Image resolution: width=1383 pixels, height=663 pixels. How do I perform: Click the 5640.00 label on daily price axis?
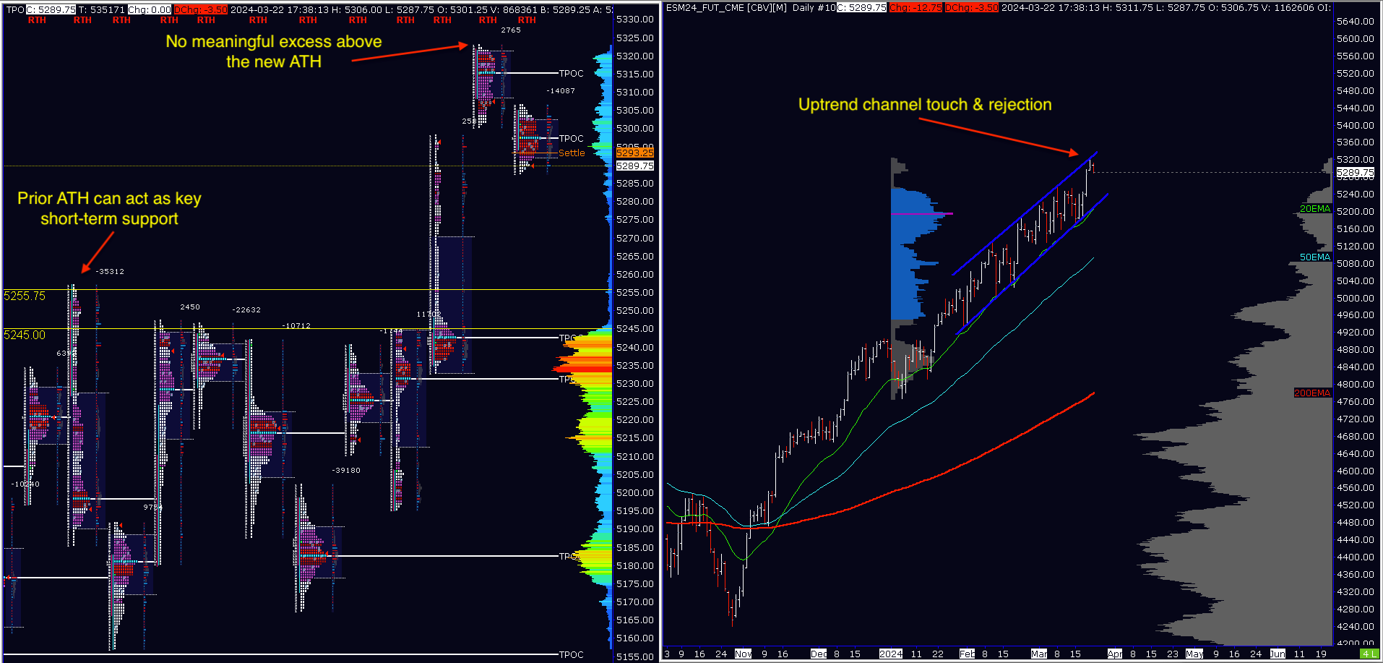1356,22
